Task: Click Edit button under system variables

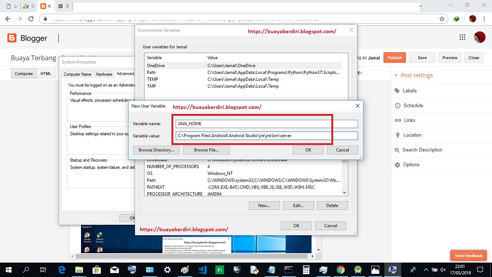Action: click(298, 205)
